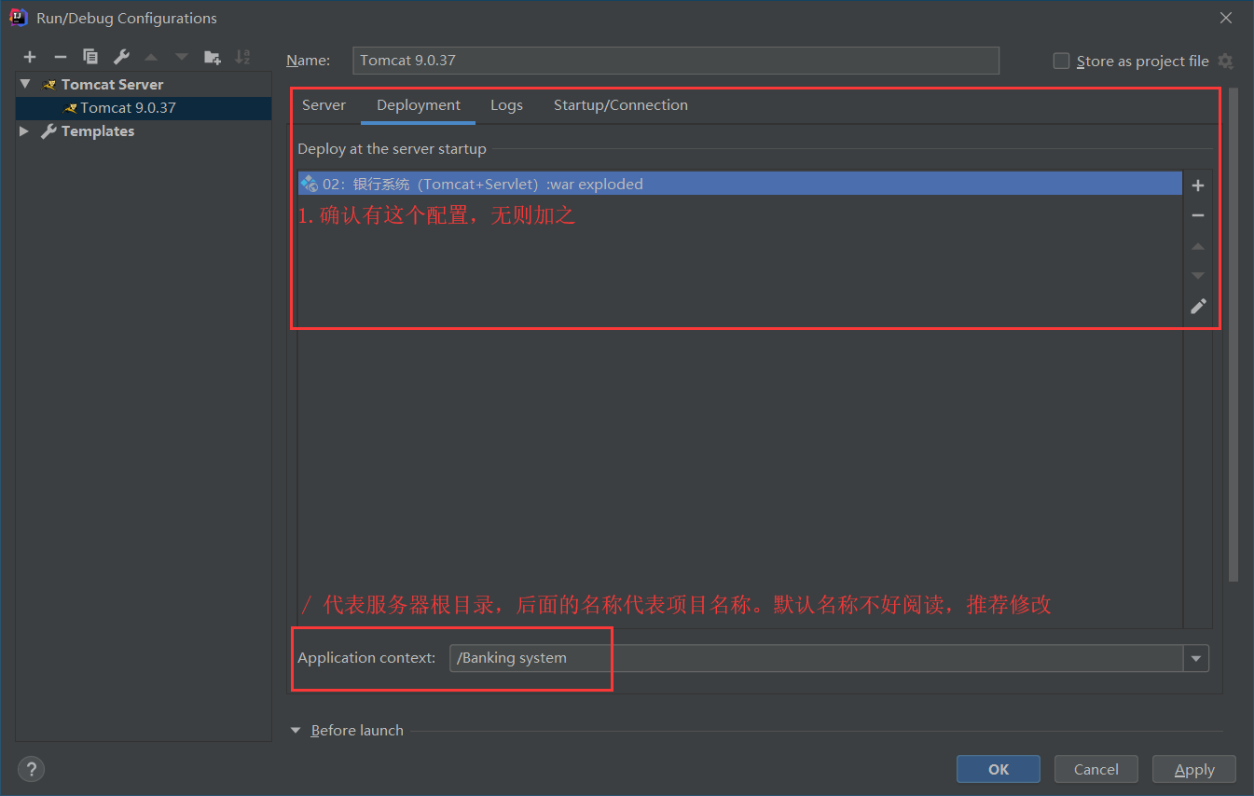This screenshot has width=1254, height=796.
Task: Collapse the Tomcat Server tree node
Action: click(x=25, y=84)
